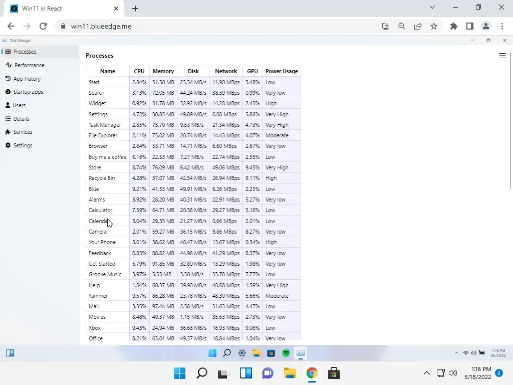The width and height of the screenshot is (513, 385).
Task: Click the Yammer process name
Action: coord(98,296)
